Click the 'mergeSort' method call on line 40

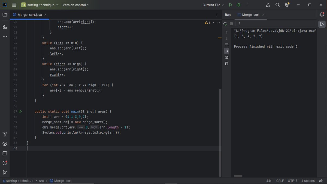tap(60, 127)
